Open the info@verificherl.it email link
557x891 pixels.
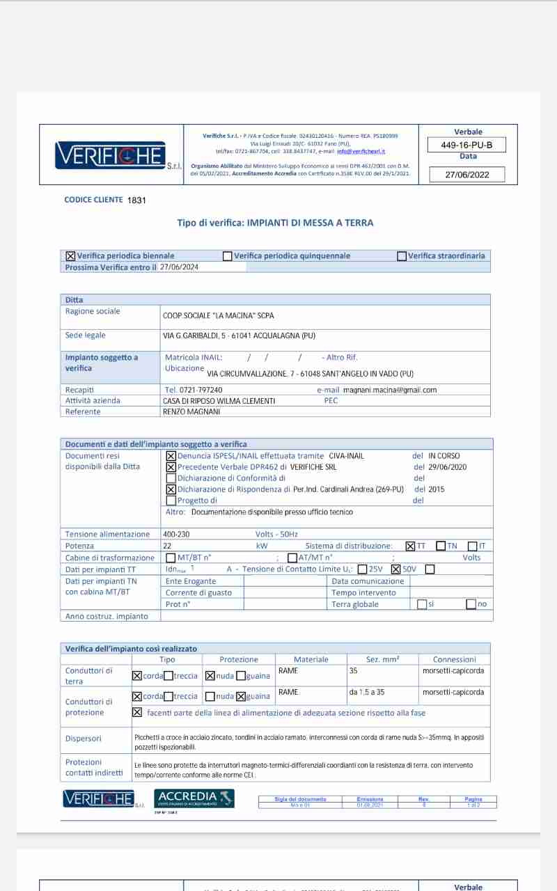click(361, 151)
